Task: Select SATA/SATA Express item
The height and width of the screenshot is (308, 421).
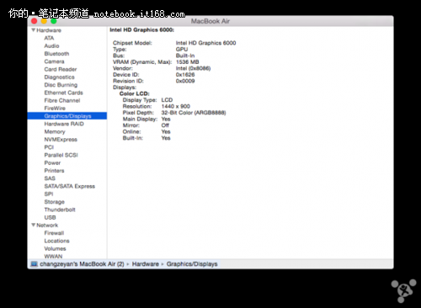Action: tap(70, 186)
